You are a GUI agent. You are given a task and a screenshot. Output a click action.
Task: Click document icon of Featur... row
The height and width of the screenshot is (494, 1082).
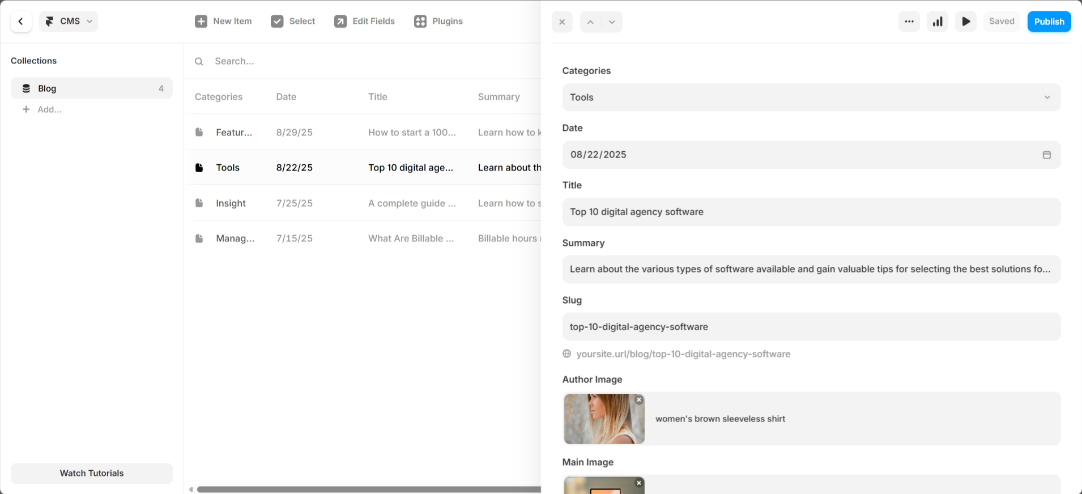click(199, 132)
